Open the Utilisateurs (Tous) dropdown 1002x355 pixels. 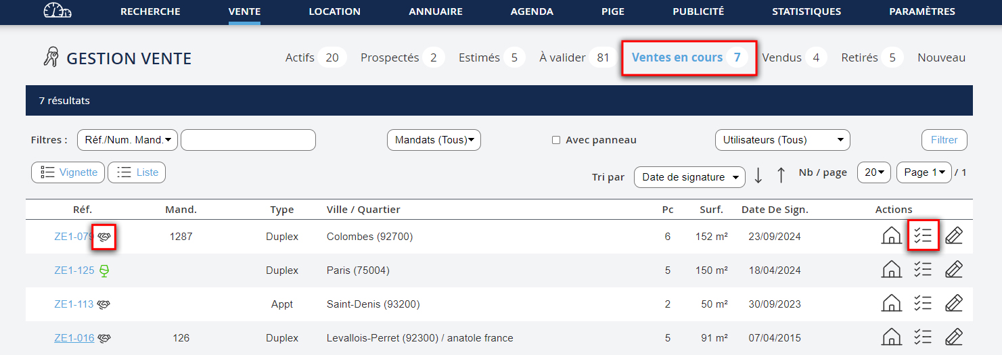click(x=782, y=140)
